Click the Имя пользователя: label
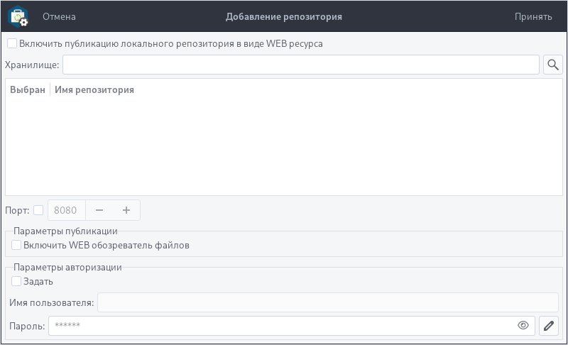The width and height of the screenshot is (568, 345). point(52,302)
